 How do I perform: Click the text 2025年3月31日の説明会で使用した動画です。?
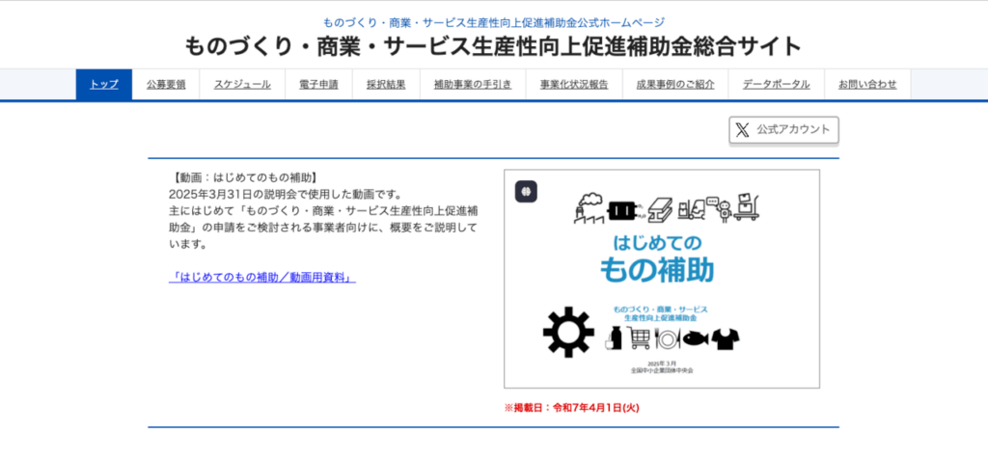[x=286, y=193]
